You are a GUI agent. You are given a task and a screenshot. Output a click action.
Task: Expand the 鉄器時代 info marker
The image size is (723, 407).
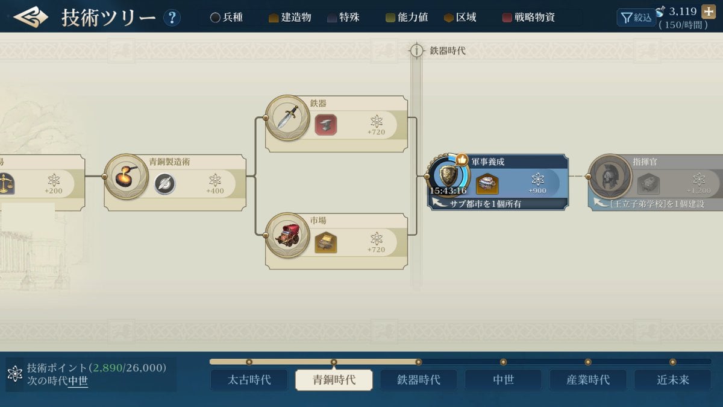click(416, 51)
